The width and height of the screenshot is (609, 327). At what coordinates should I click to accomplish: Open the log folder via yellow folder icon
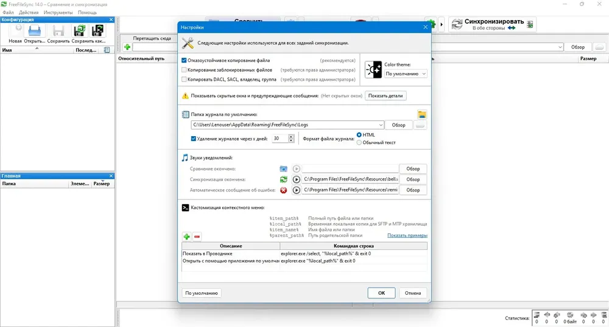422,114
